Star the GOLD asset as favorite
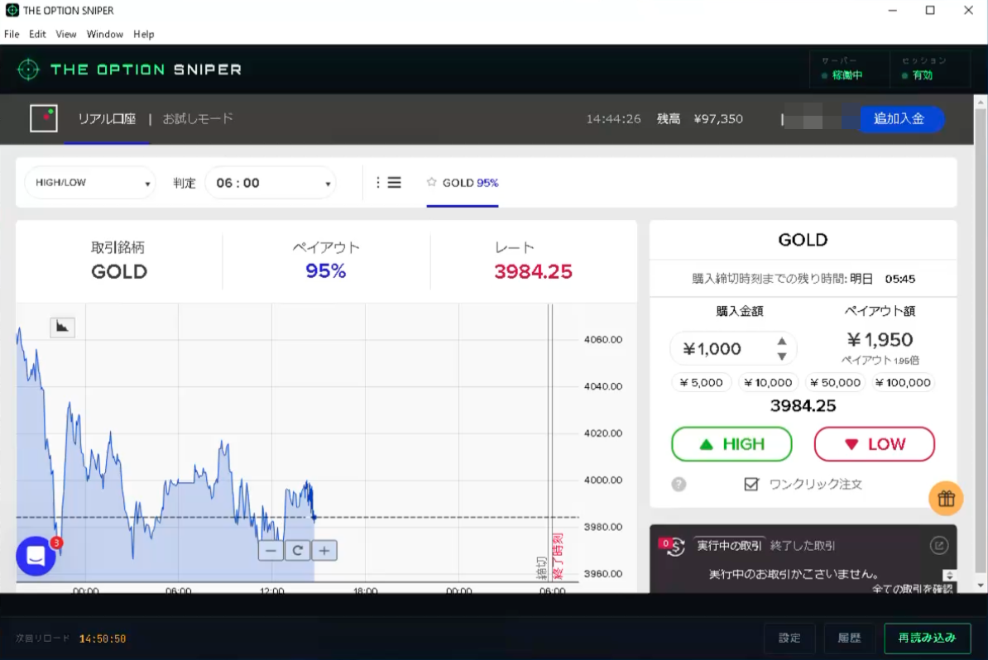Viewport: 988px width, 660px height. click(432, 182)
